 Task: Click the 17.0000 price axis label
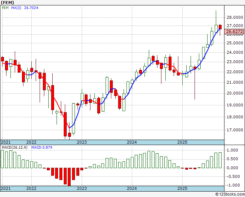coord(235,130)
